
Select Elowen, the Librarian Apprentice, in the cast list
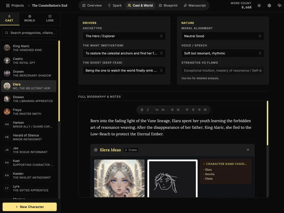(x=29, y=99)
